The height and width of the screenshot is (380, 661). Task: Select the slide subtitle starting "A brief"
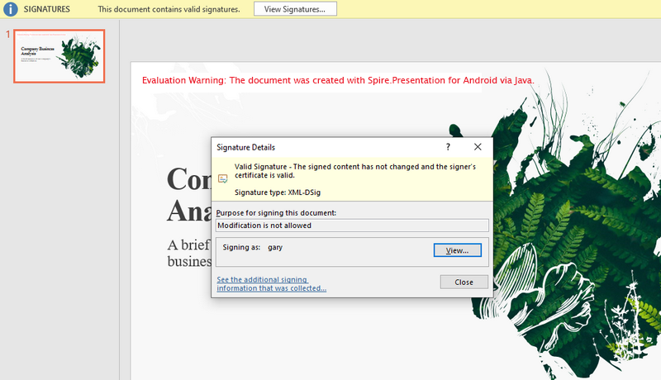click(188, 252)
